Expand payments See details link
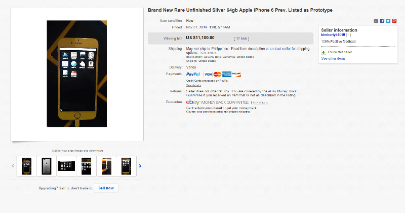The width and height of the screenshot is (405, 213). click(193, 85)
